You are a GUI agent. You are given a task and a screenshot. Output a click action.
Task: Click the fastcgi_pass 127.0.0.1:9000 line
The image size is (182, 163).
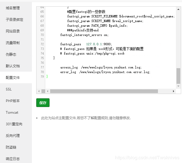pos(86,44)
